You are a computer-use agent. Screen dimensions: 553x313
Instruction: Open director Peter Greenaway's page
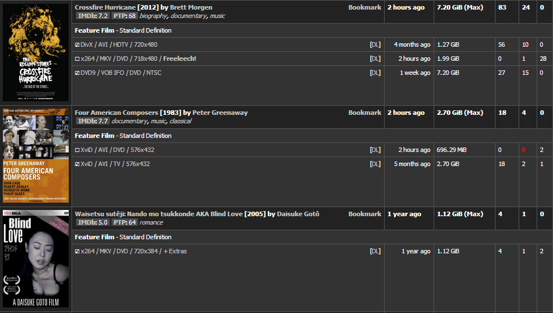click(x=220, y=113)
